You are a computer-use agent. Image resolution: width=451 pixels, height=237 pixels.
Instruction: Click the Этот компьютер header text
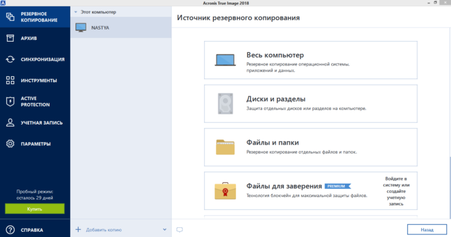coord(98,12)
